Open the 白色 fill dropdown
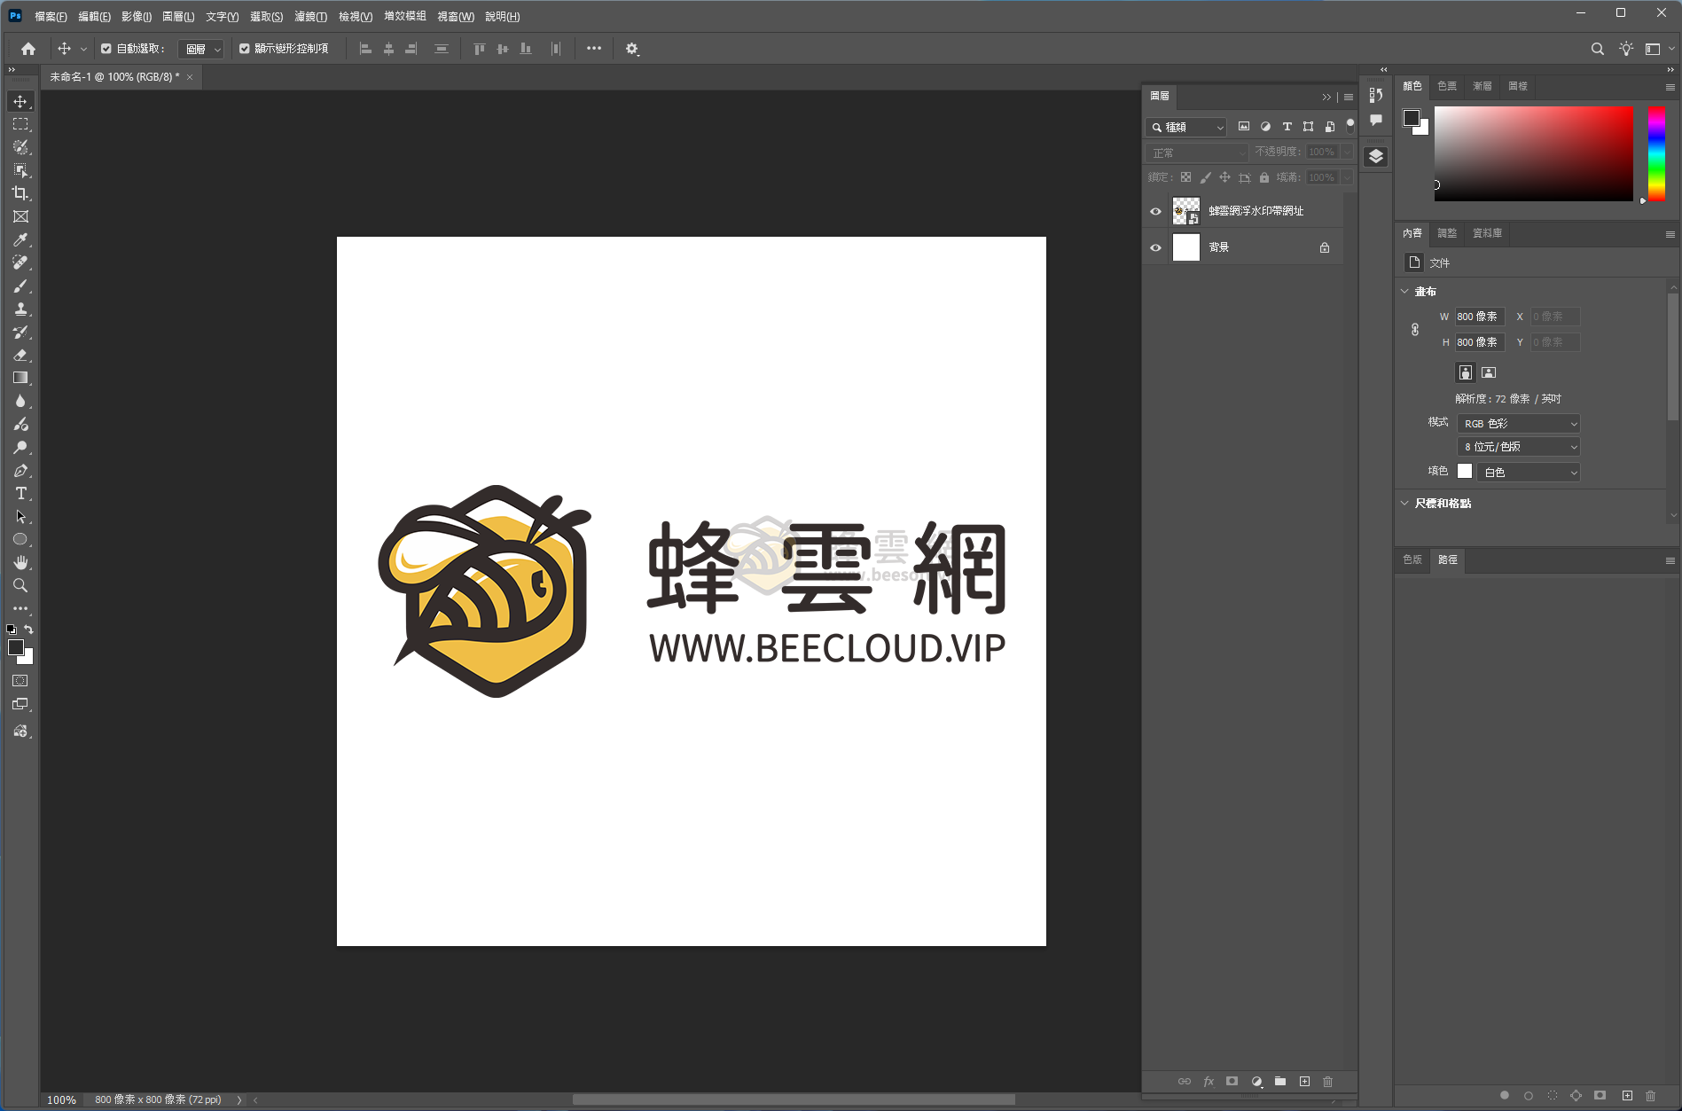This screenshot has width=1682, height=1111. [x=1529, y=473]
